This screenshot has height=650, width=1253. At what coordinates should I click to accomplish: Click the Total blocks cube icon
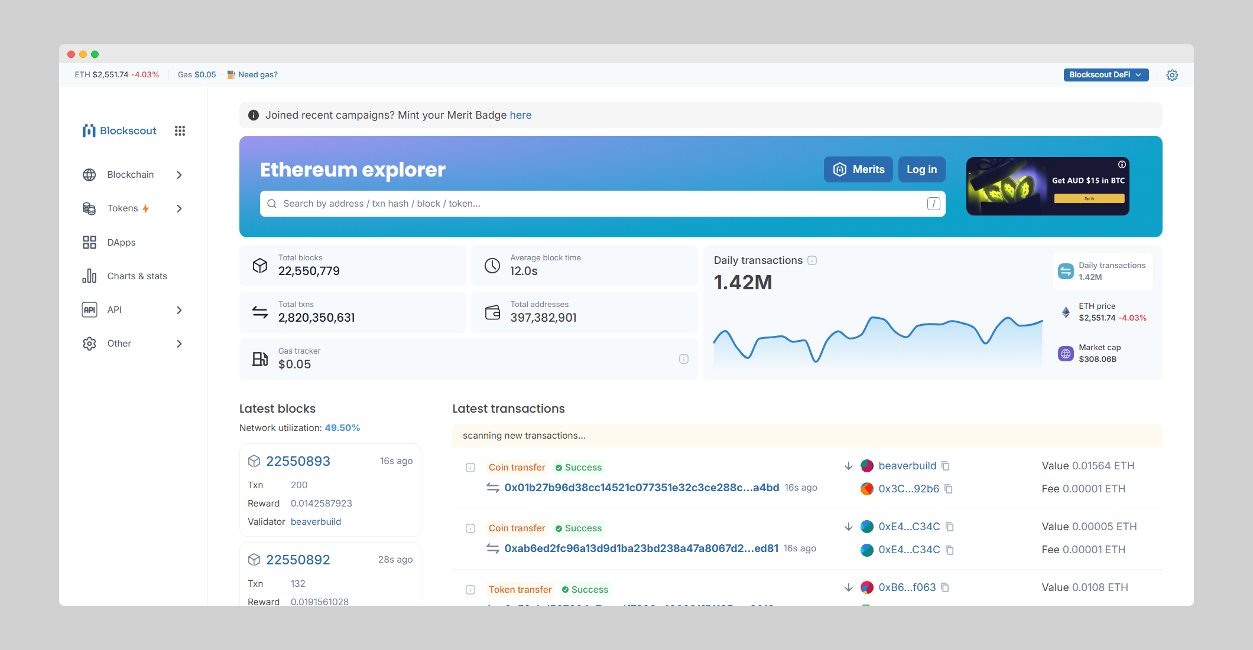pyautogui.click(x=260, y=266)
